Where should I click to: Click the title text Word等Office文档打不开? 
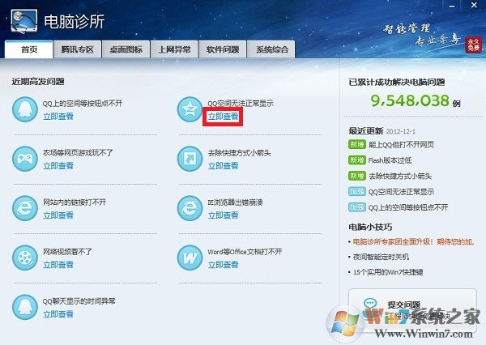[245, 252]
